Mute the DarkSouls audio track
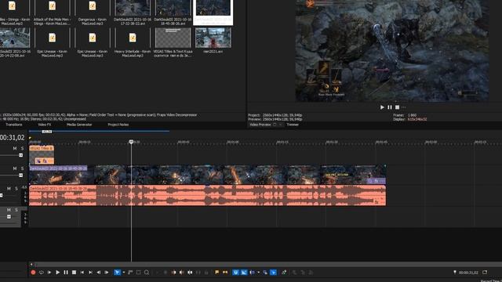The image size is (502, 282). click(x=9, y=189)
